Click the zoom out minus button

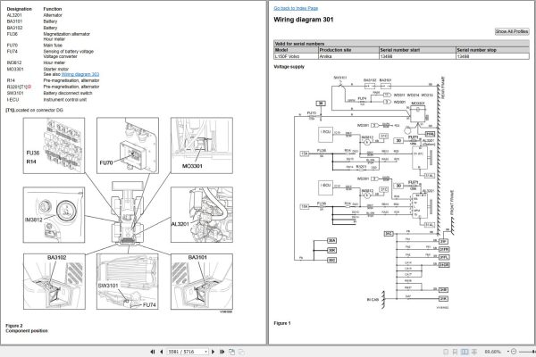click(x=514, y=352)
